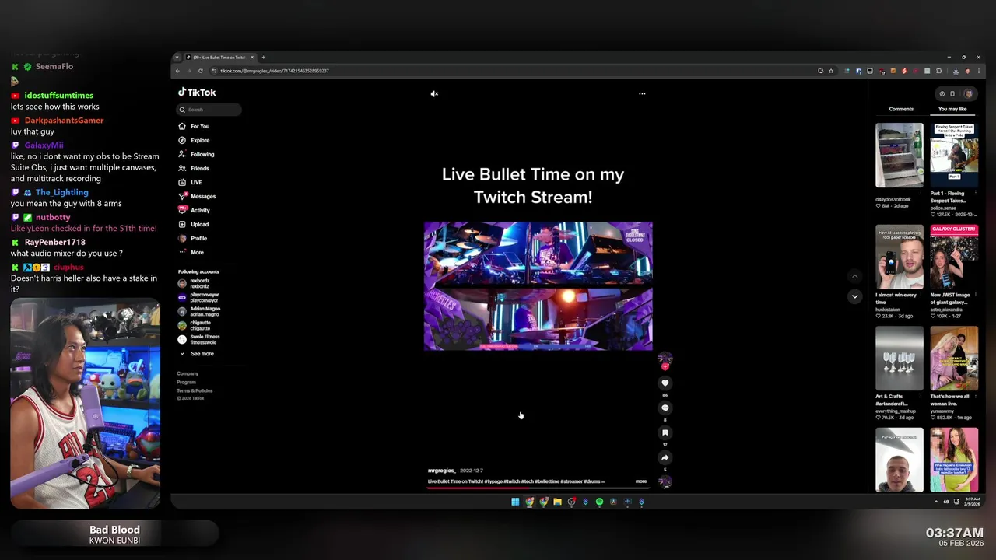Open the For You feed
Viewport: 996px width, 560px height.
[x=195, y=126]
